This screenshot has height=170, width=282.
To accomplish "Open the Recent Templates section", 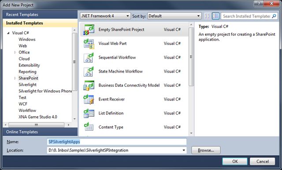I will coord(40,15).
